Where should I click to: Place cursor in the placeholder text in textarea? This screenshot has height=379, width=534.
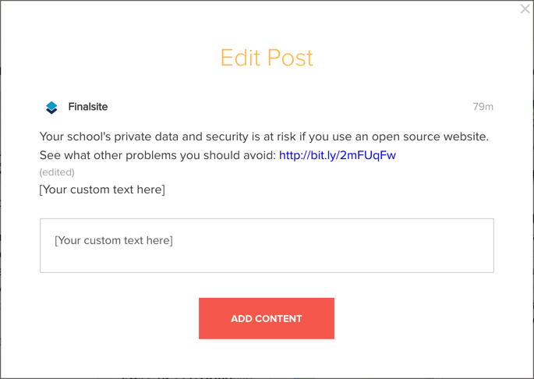(x=114, y=241)
